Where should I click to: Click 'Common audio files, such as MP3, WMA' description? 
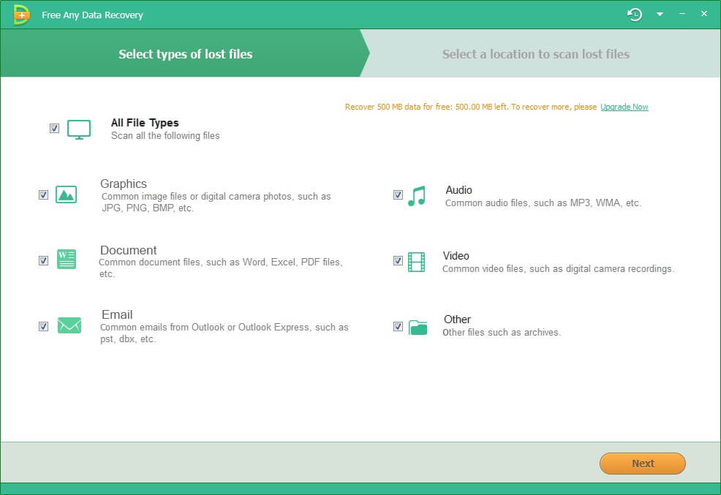543,203
